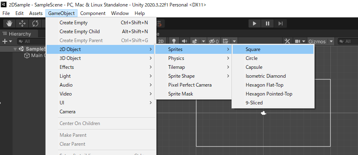Click the Unity logo in title bar

(4, 4)
